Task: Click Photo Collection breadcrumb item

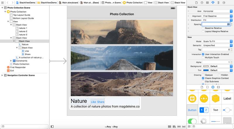Action: click(133, 3)
